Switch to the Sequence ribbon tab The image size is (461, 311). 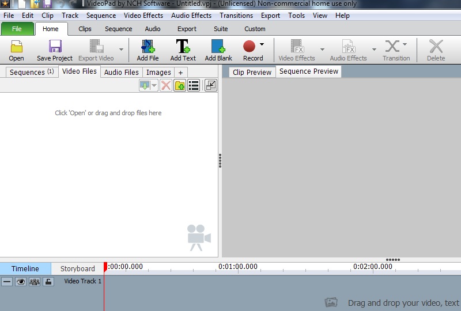coord(119,29)
